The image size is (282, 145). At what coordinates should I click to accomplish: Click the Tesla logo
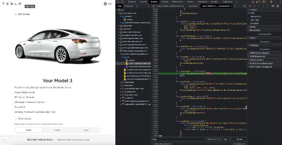11,4
